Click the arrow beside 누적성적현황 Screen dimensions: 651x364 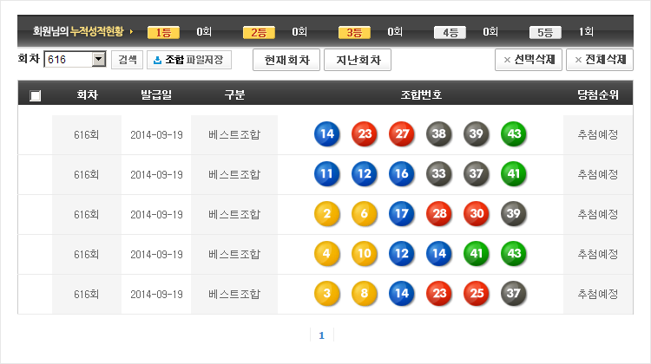131,32
